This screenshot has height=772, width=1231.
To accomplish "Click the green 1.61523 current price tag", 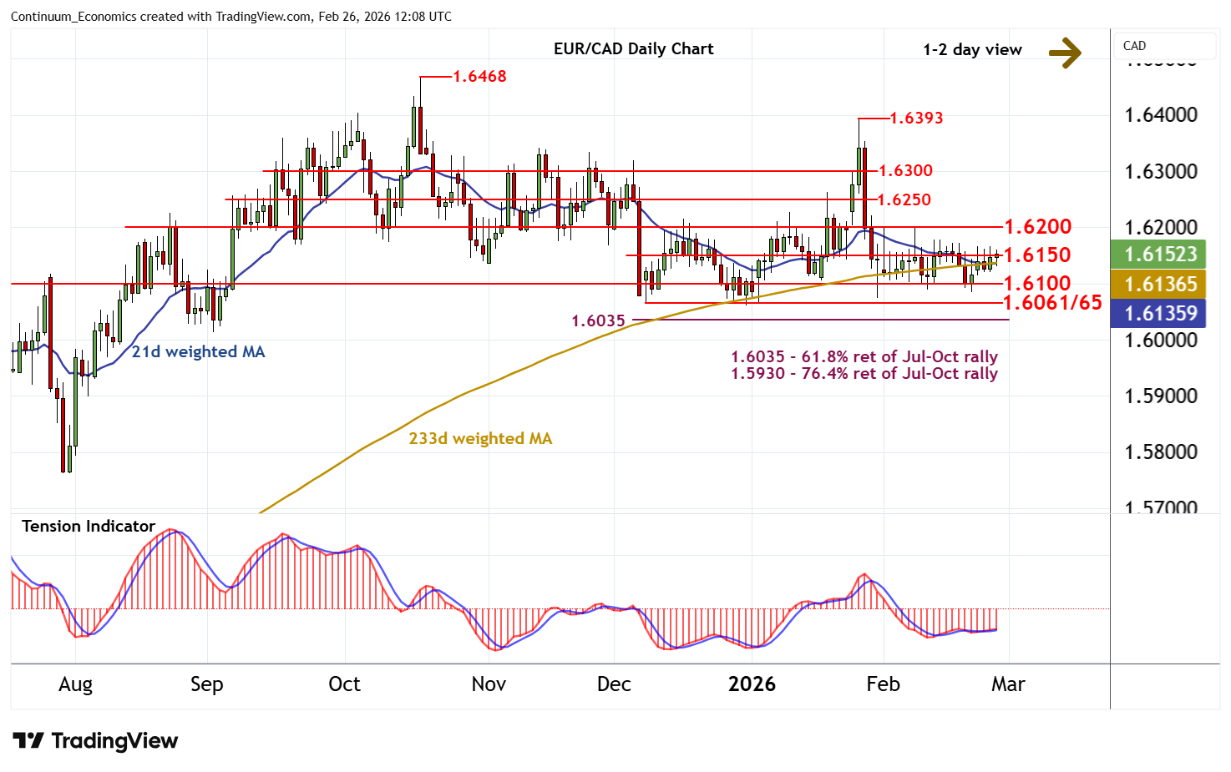I will click(1161, 255).
